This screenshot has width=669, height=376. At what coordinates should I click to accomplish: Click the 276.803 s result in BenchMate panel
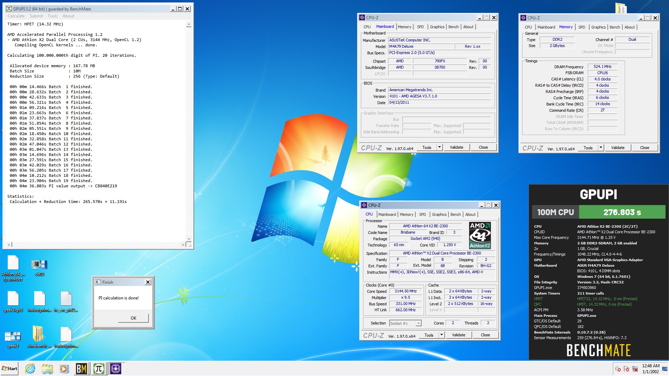(622, 212)
